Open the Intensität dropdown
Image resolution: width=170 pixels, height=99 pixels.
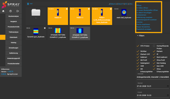tap(153, 77)
